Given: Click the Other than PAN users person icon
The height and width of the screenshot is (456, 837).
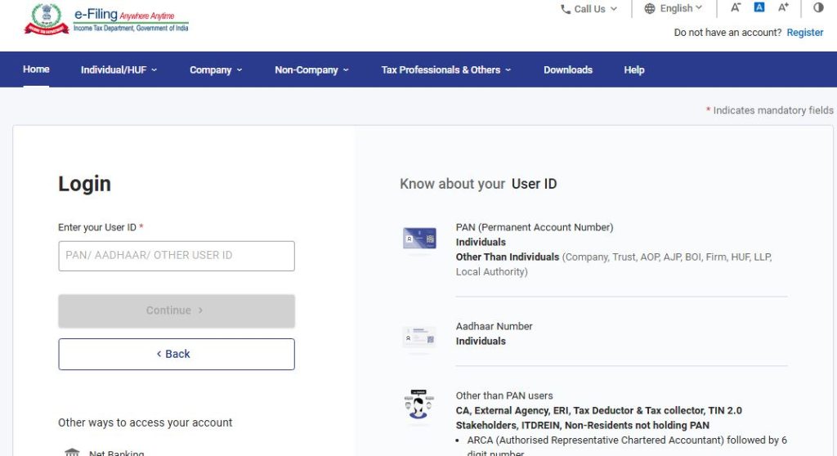Looking at the screenshot, I should click(x=418, y=405).
